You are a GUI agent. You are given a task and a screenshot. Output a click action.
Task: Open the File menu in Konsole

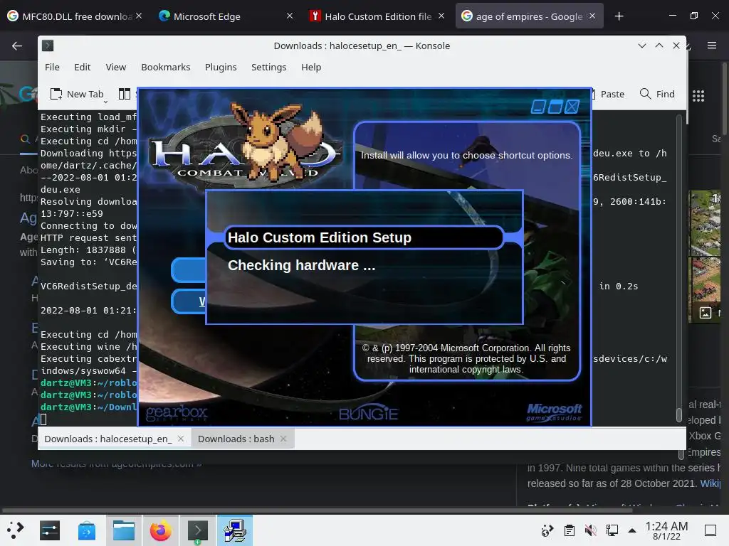(52, 67)
